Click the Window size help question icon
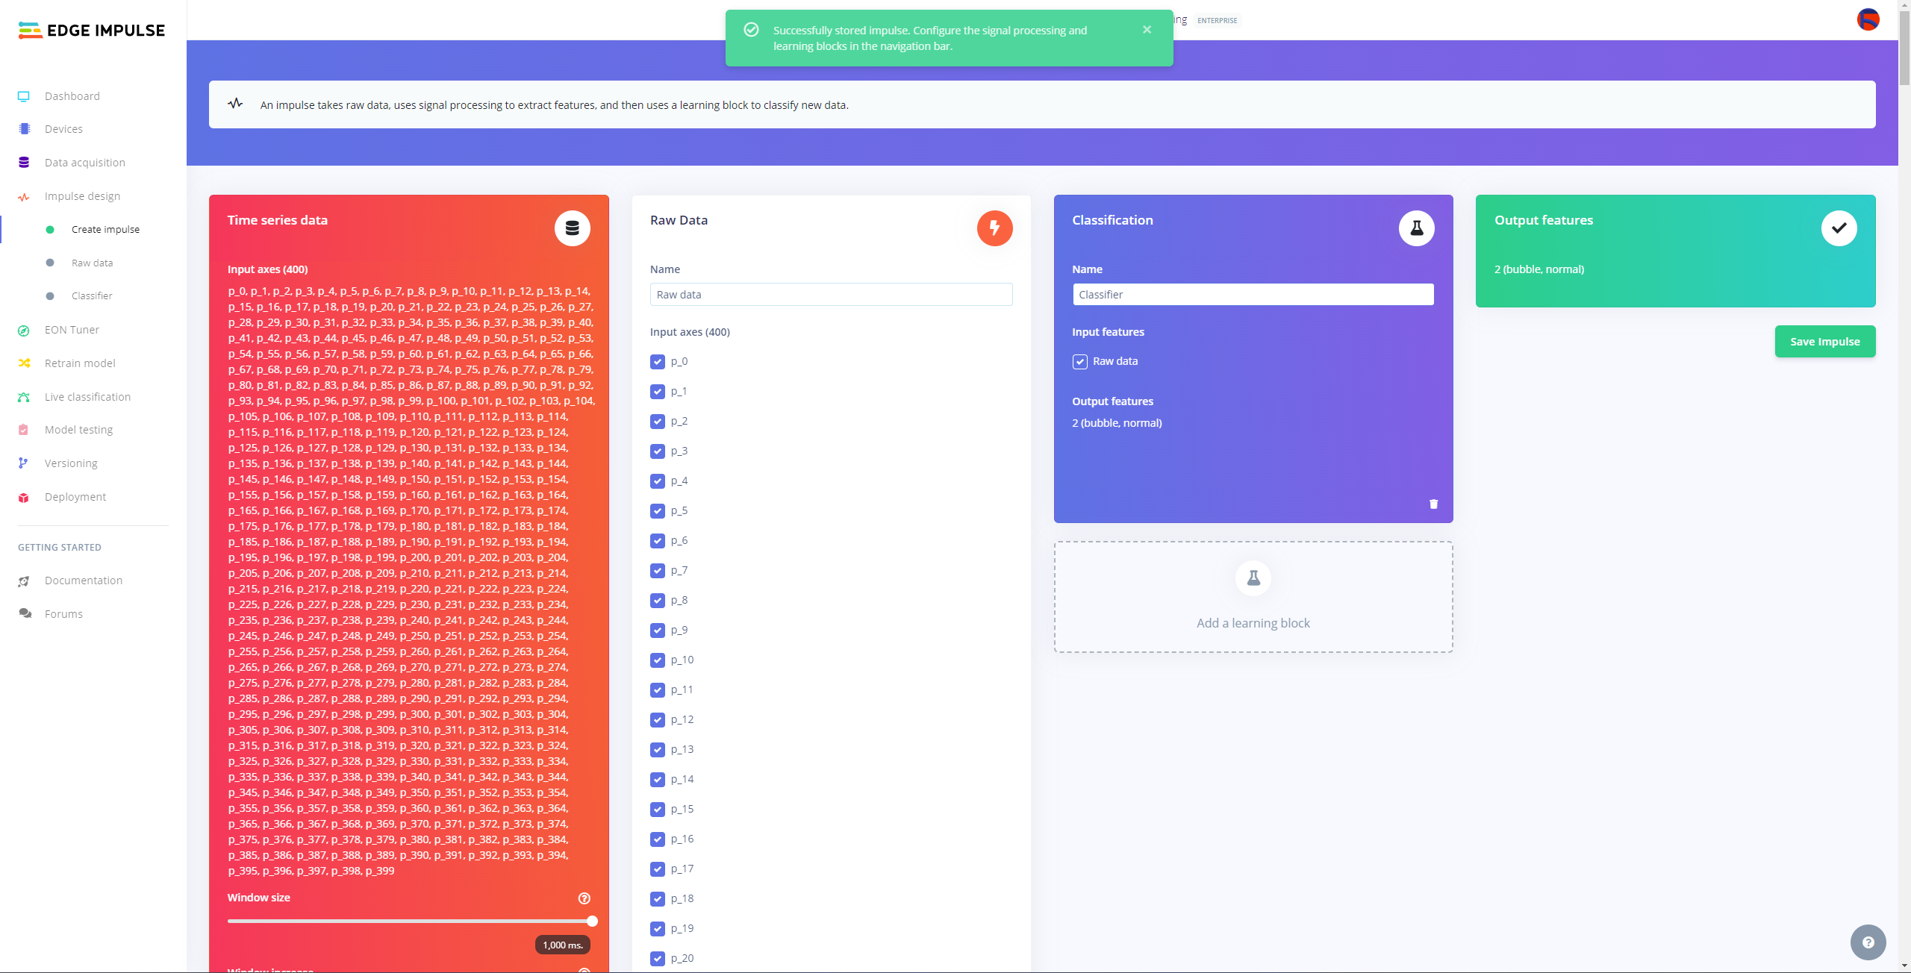Viewport: 1911px width, 973px height. (584, 898)
